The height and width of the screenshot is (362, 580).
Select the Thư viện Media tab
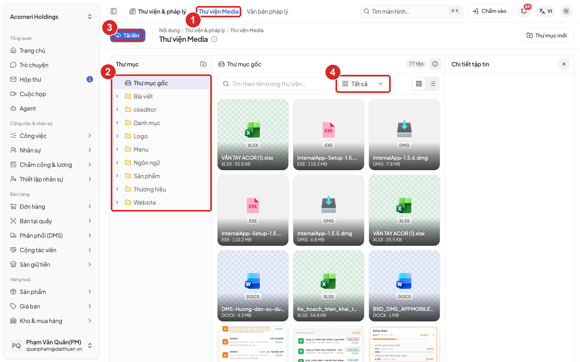[219, 11]
